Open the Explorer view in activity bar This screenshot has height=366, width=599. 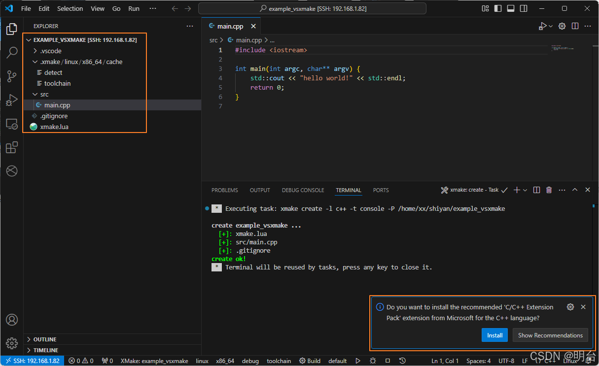(x=11, y=30)
